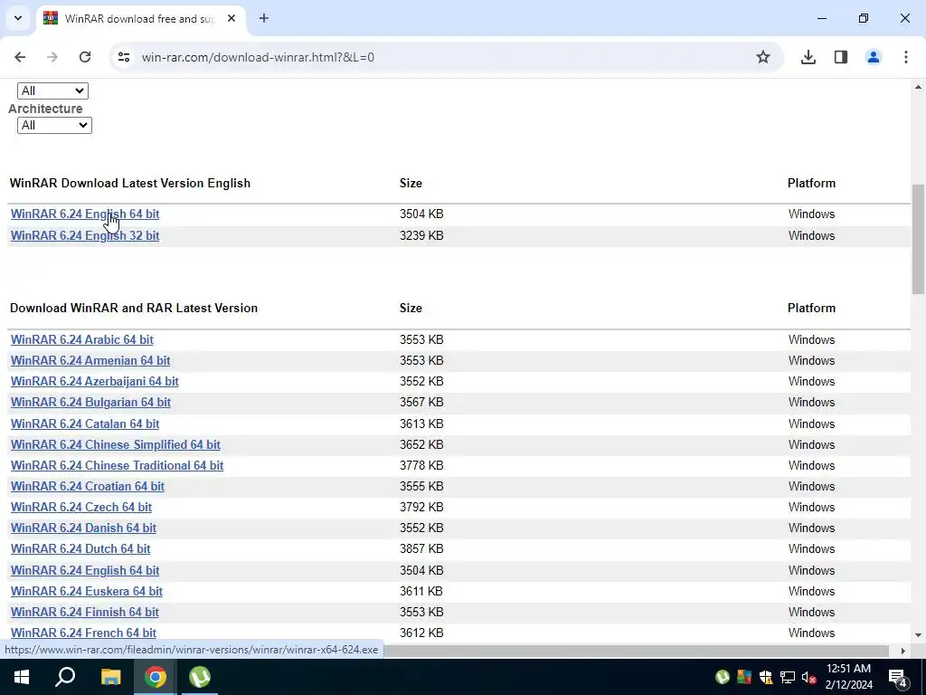Screen dimensions: 926x695
Task: Open taskbar clock showing 12:51 AM
Action: point(848,677)
